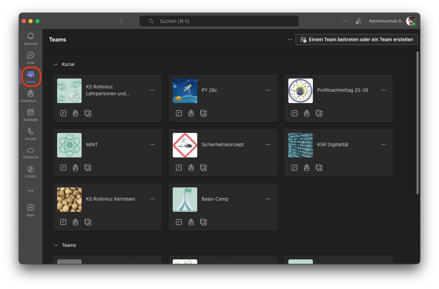Open Zuweisungen backpack in the sidebar
The height and width of the screenshot is (289, 439).
31,96
